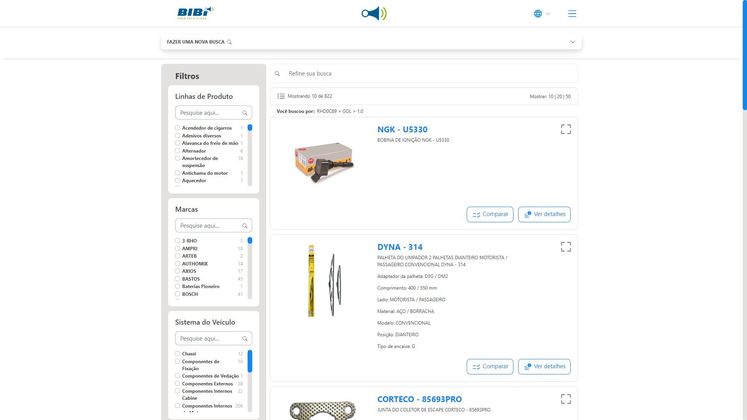Screen dimensions: 747x420
Task: Click the Refine sua busca search icon
Action: click(277, 74)
